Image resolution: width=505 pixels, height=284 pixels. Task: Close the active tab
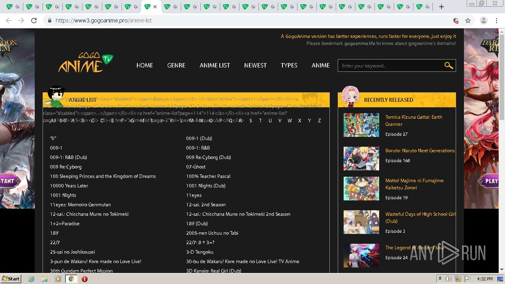coord(155,7)
